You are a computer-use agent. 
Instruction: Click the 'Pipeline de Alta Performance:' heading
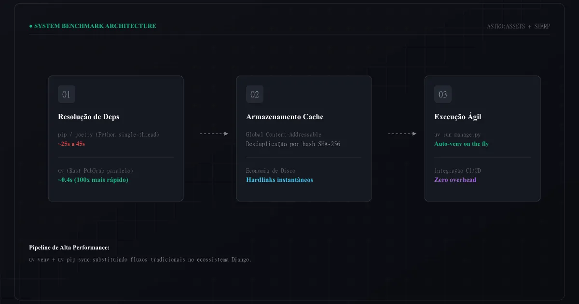pyautogui.click(x=69, y=248)
